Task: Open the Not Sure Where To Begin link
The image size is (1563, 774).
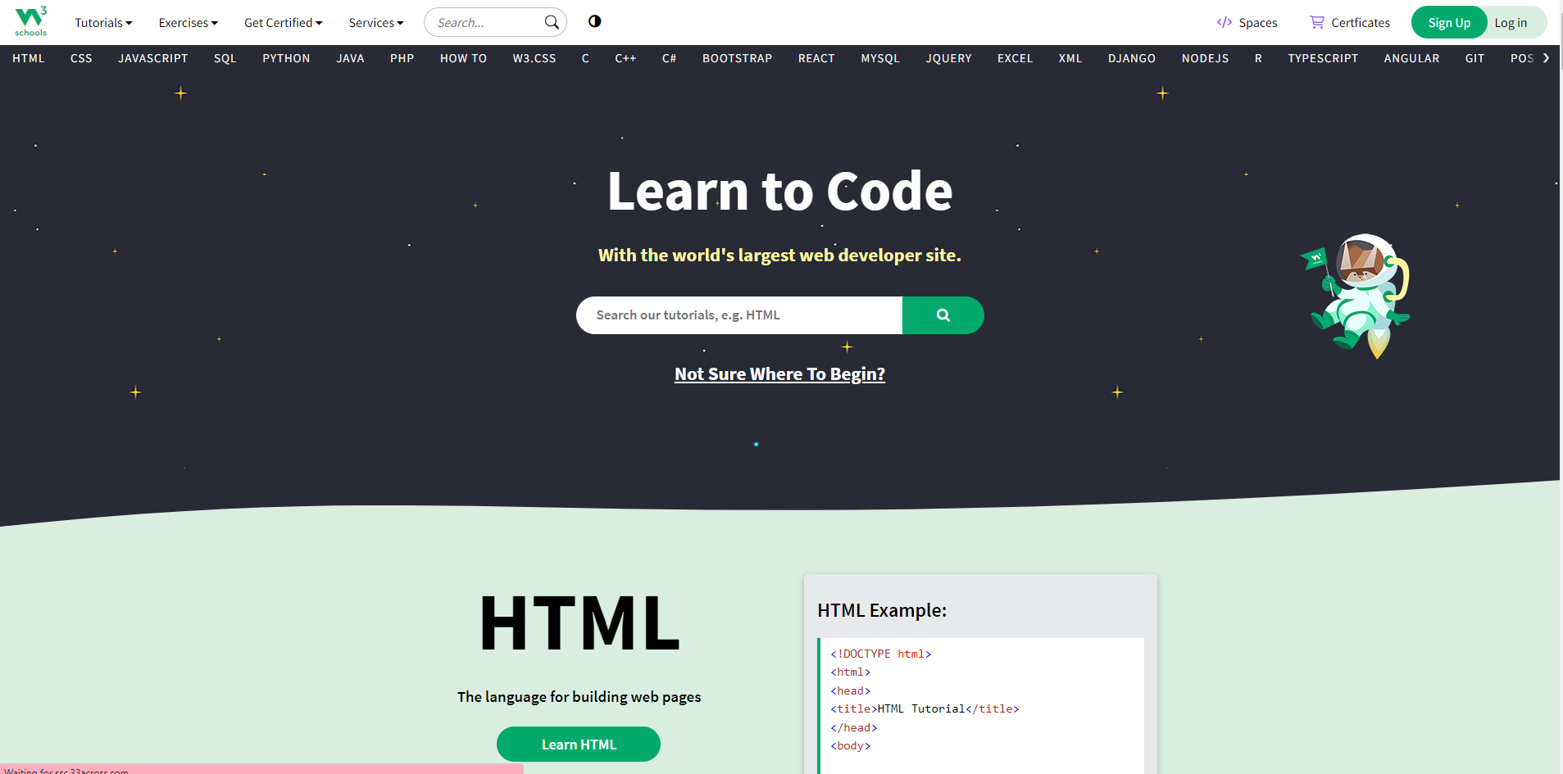Action: [x=779, y=373]
